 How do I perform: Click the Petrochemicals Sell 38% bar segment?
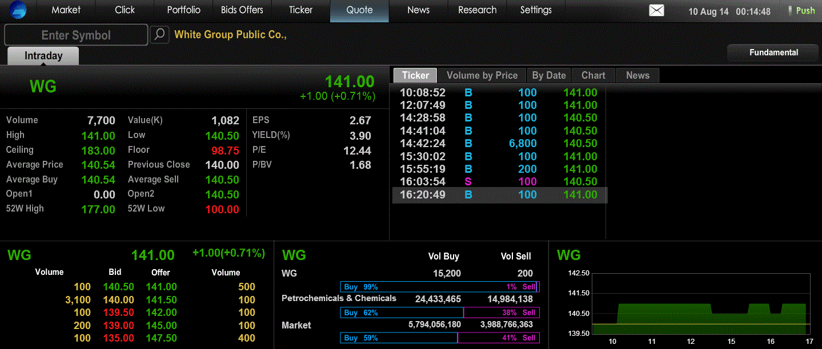click(502, 313)
